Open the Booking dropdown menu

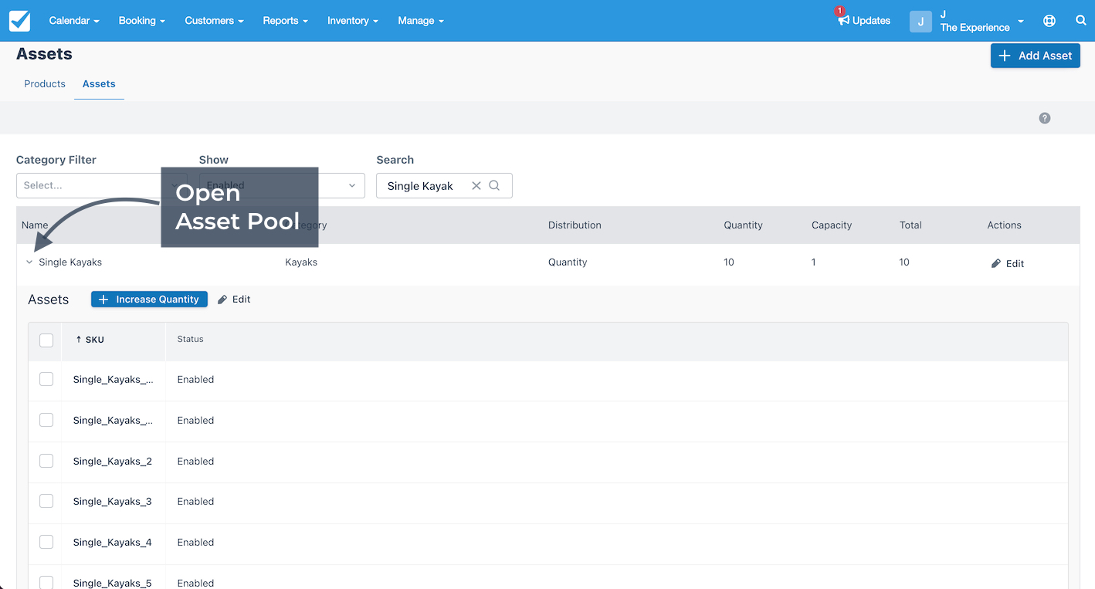[142, 21]
